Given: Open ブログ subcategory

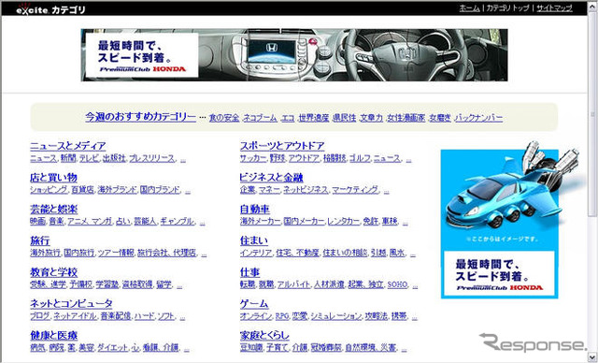Looking at the screenshot, I should click(x=40, y=316).
